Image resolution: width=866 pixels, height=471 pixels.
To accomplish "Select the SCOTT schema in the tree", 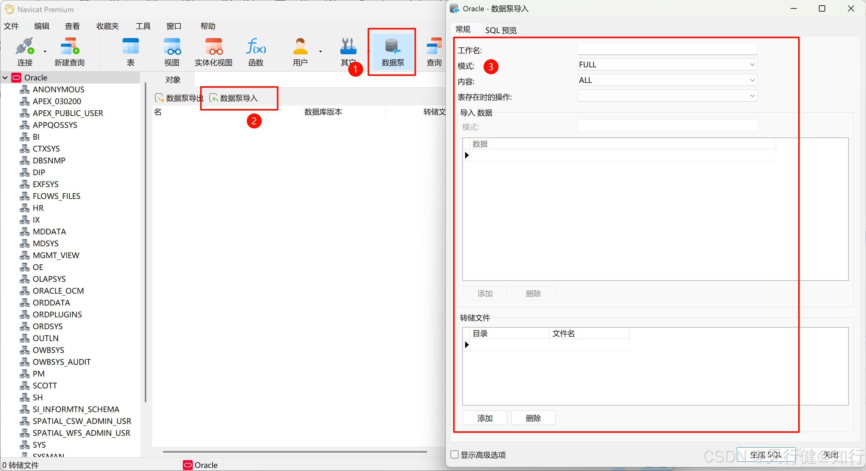I will click(x=45, y=386).
